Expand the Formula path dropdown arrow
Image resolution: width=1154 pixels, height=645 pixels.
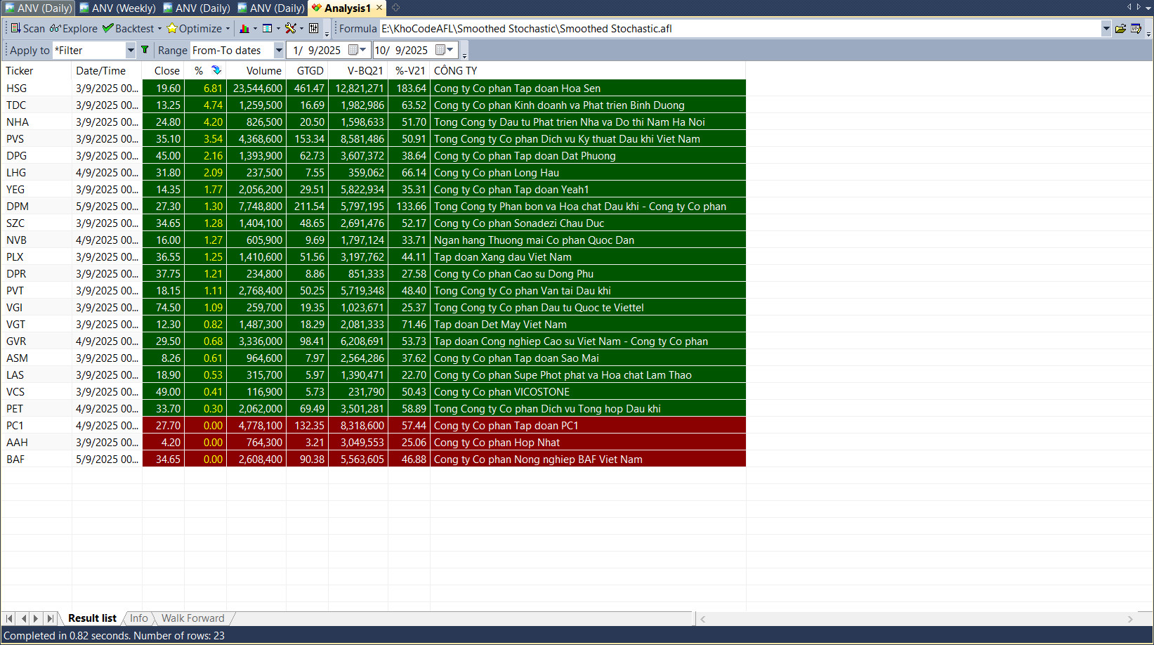[x=1106, y=29]
